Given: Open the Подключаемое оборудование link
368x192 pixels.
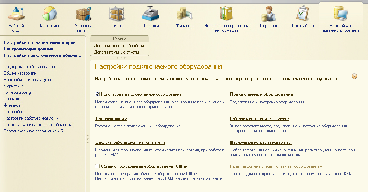Looking at the screenshot, I should point(261,94).
